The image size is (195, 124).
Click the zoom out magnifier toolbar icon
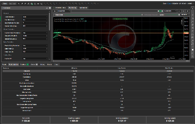[25, 4]
